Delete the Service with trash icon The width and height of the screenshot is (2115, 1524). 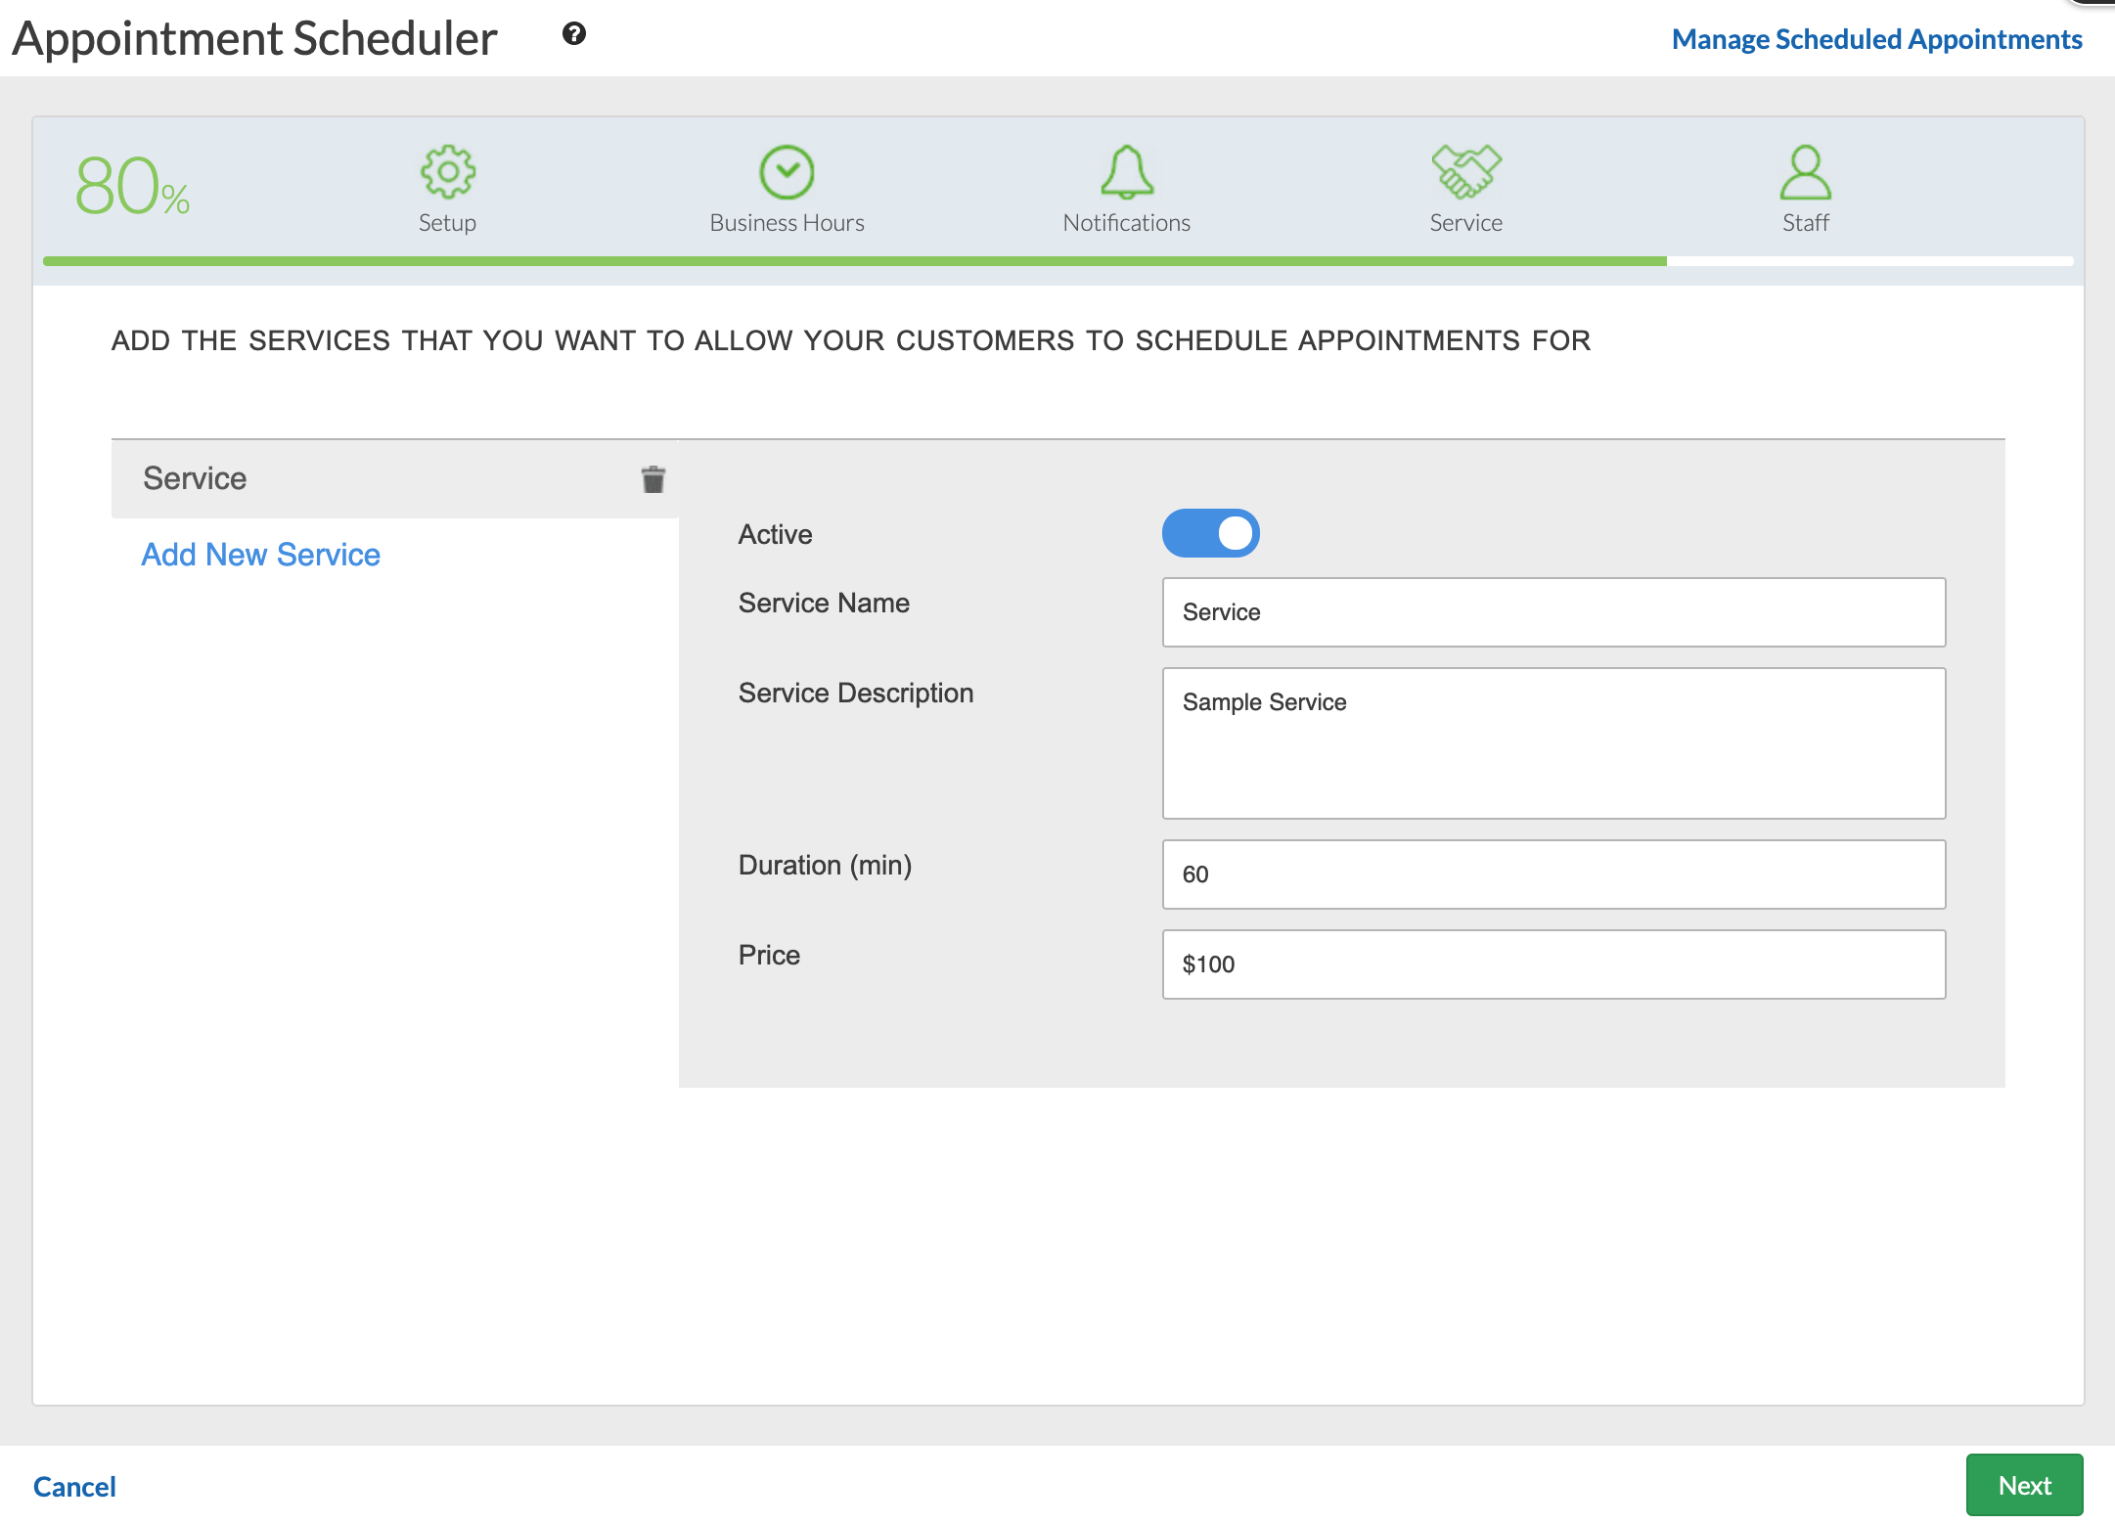click(x=652, y=479)
